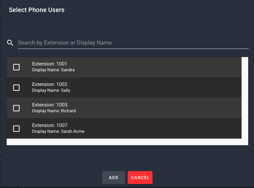Confirm selection with the ADD button
The image size is (254, 188).
[113, 177]
